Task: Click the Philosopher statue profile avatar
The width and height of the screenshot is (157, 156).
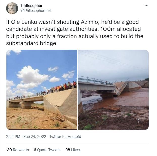Action: 12,8
